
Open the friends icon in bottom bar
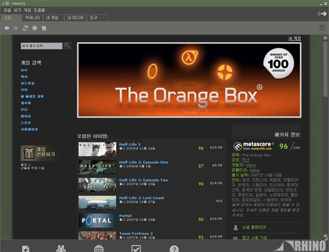(61, 249)
